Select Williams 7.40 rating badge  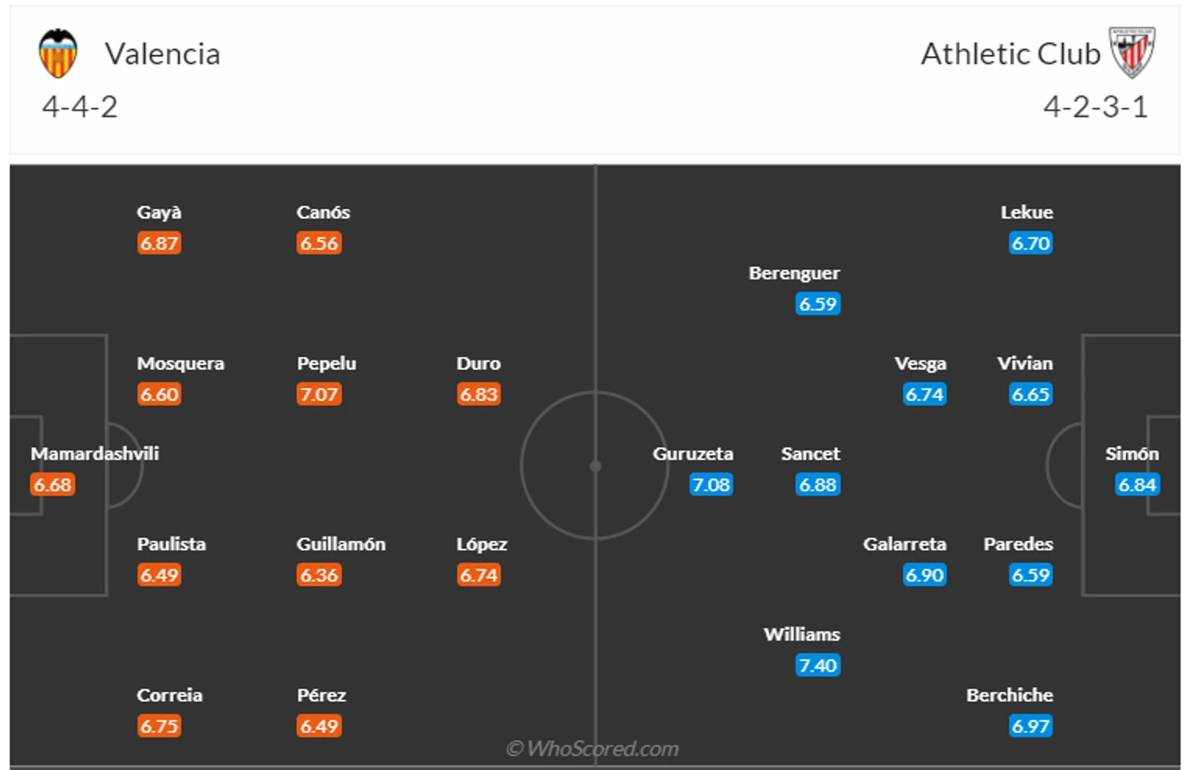click(x=818, y=665)
